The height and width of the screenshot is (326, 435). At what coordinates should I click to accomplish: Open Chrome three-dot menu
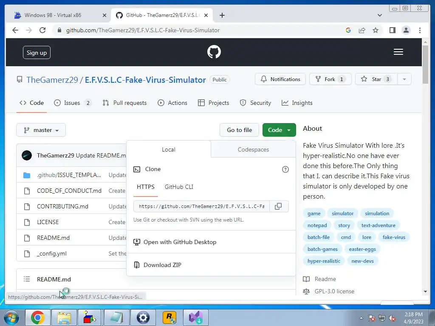tap(420, 30)
